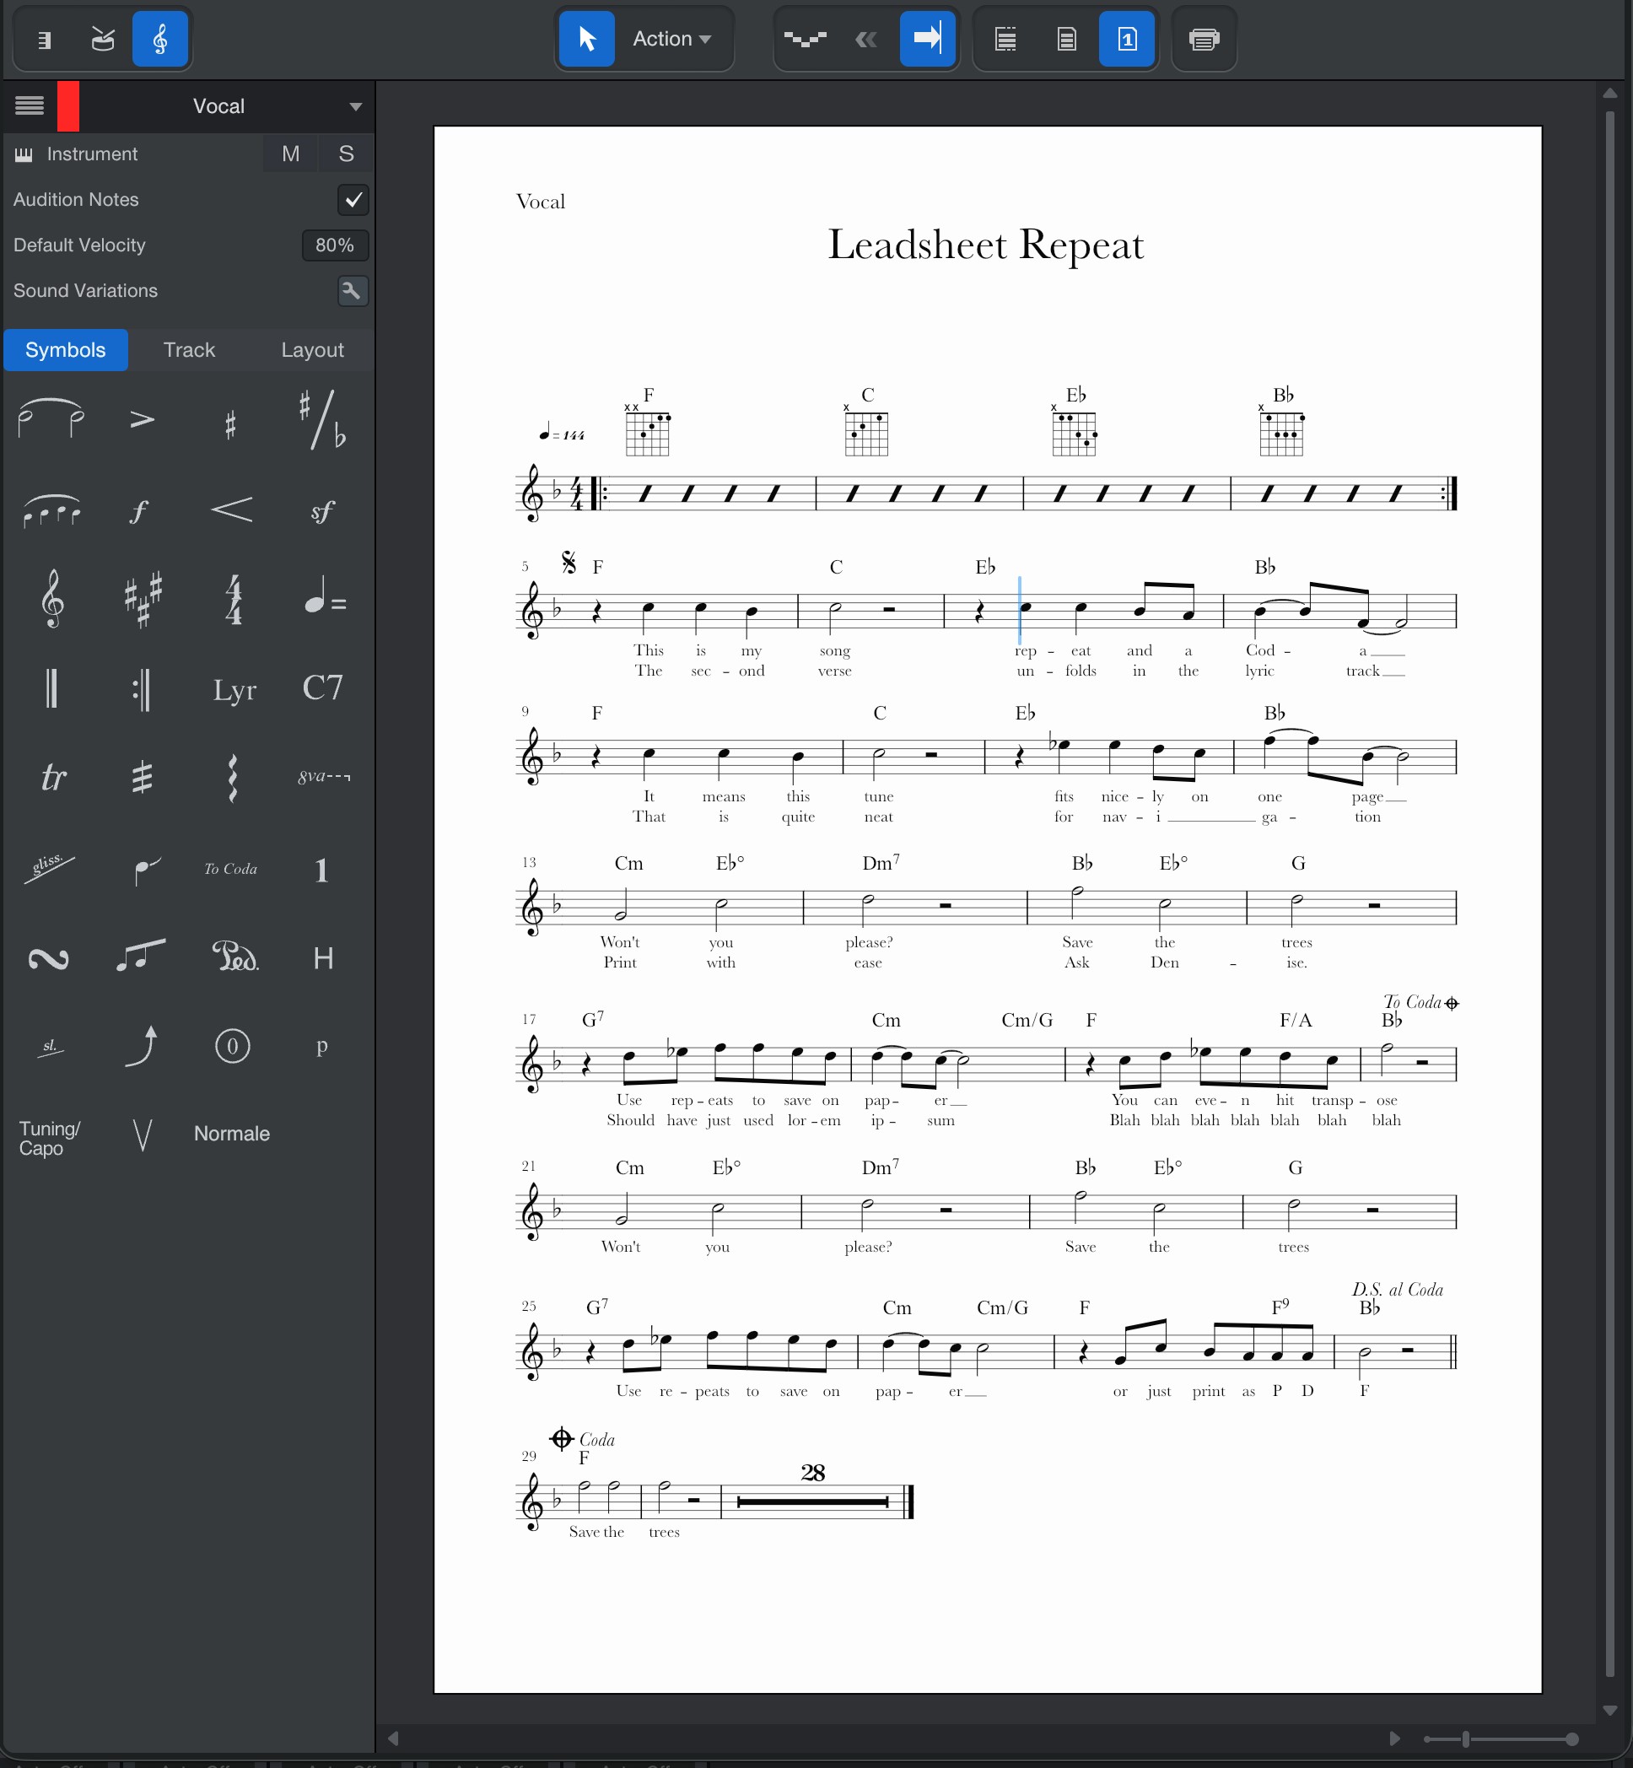
Task: Switch to the document page view
Action: (1066, 39)
